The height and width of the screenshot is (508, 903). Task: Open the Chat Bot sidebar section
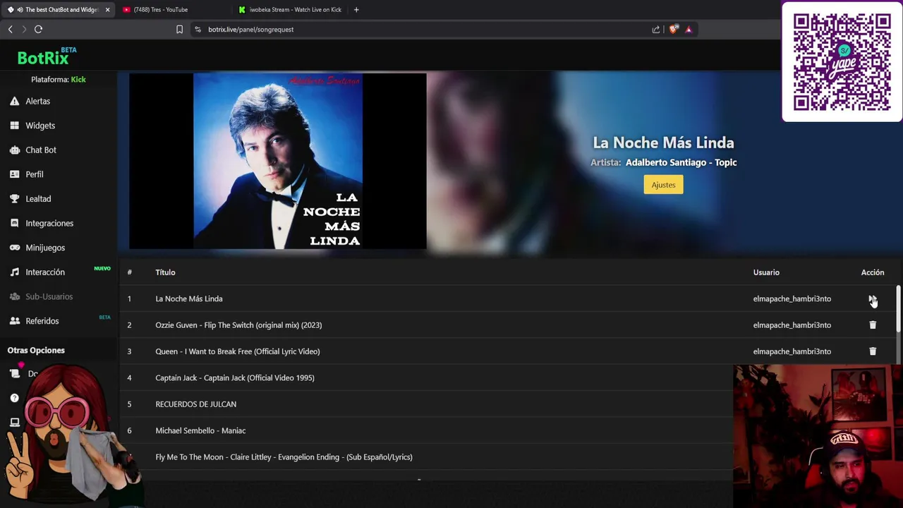pos(41,150)
